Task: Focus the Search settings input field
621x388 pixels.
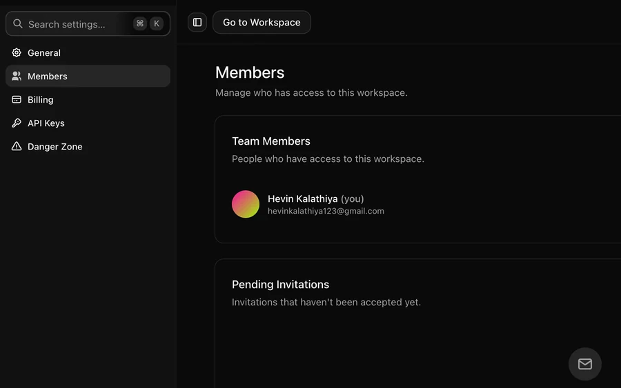Action: pos(88,23)
